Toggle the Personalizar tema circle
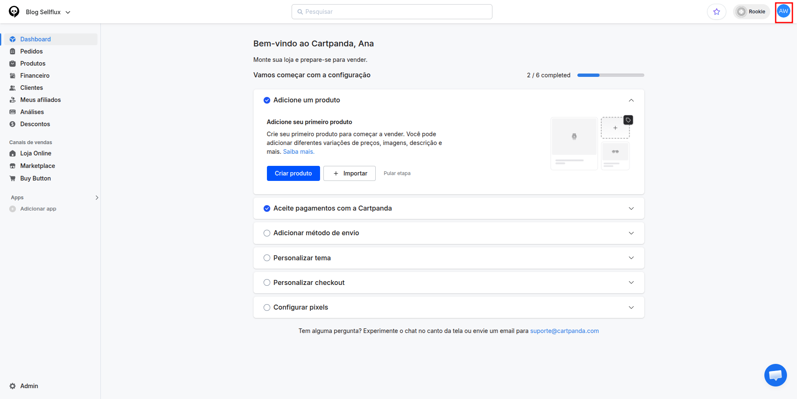This screenshot has width=797, height=399. pyautogui.click(x=267, y=258)
